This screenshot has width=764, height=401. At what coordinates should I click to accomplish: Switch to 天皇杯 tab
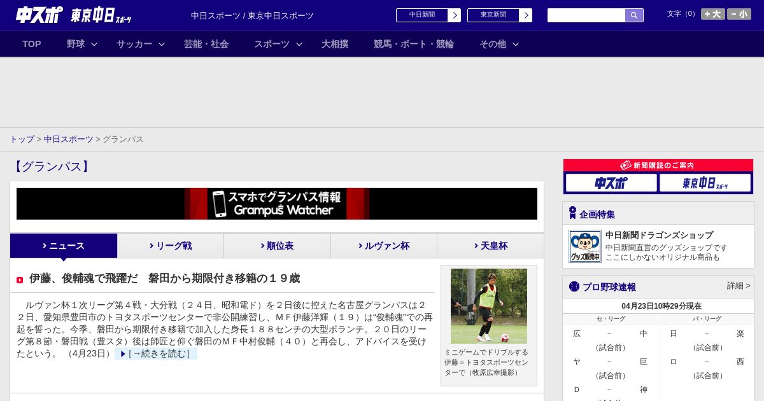(490, 246)
